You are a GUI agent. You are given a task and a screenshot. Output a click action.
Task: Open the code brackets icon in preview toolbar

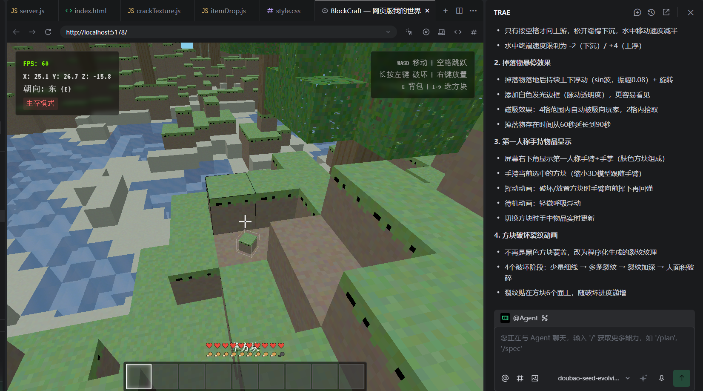click(458, 32)
